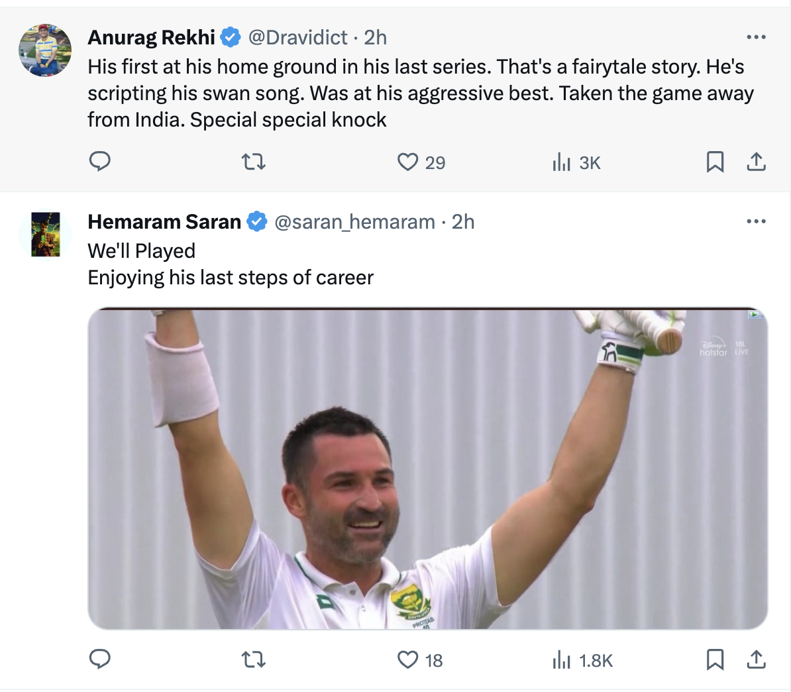Click Anurag Rekhi's verified badge

point(231,38)
